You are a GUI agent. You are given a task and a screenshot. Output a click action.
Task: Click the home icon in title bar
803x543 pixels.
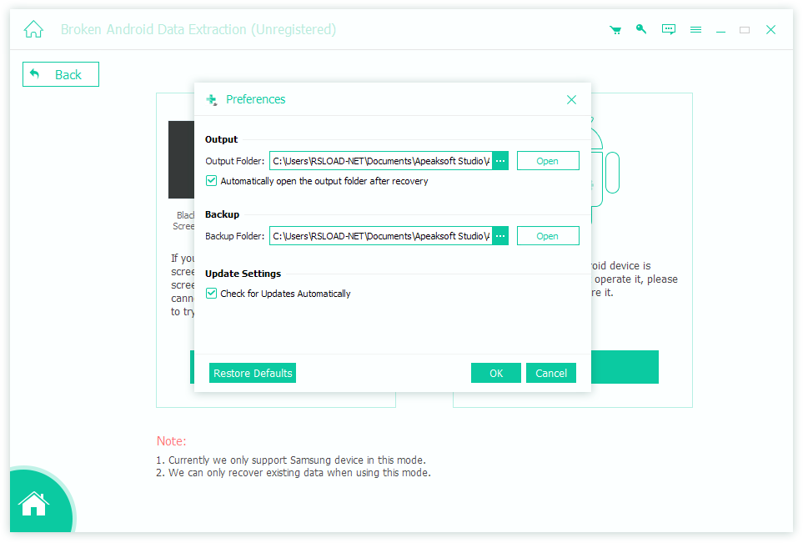click(x=33, y=29)
